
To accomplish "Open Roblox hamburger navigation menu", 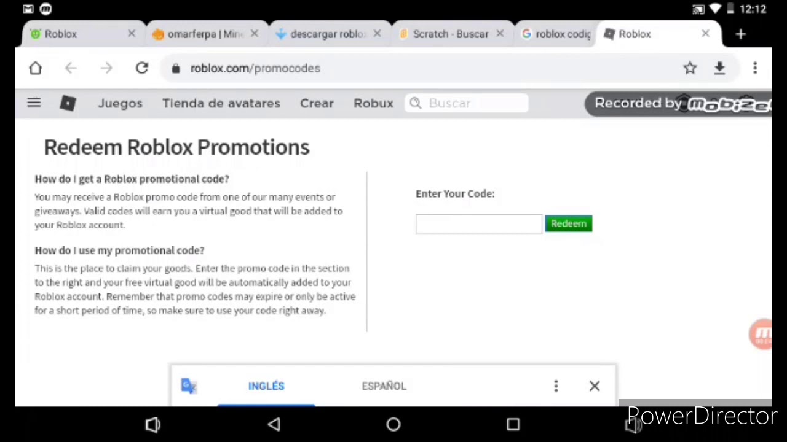I will pyautogui.click(x=34, y=103).
